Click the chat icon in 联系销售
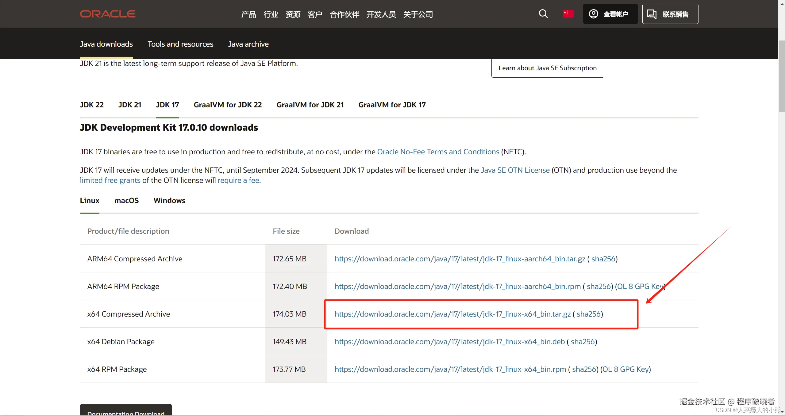785x416 pixels. tap(652, 14)
